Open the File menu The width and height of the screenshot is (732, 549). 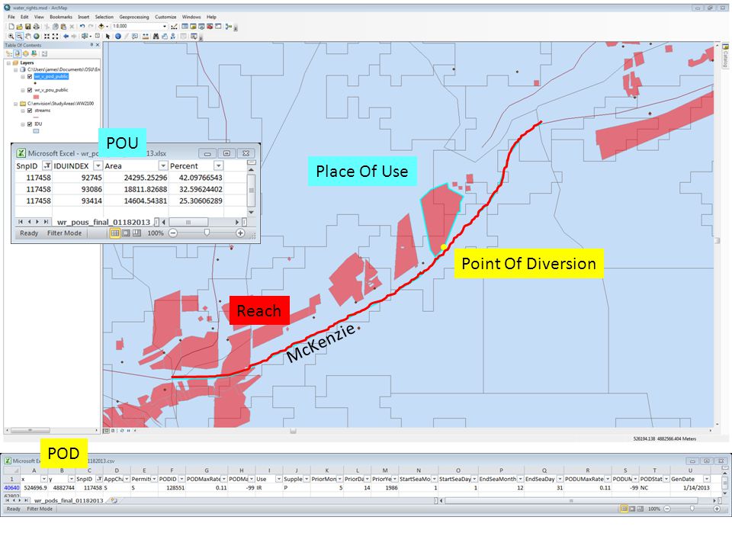coord(11,17)
